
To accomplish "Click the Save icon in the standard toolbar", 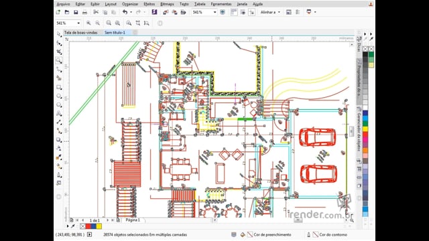I will tap(76, 12).
